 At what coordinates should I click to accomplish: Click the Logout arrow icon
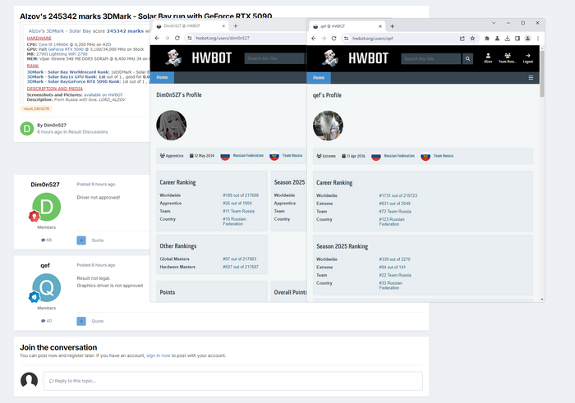pos(528,57)
